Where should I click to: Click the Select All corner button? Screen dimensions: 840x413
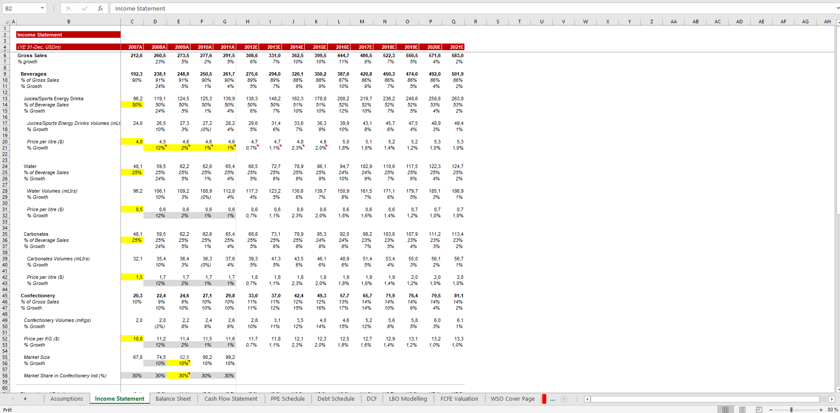(5, 21)
